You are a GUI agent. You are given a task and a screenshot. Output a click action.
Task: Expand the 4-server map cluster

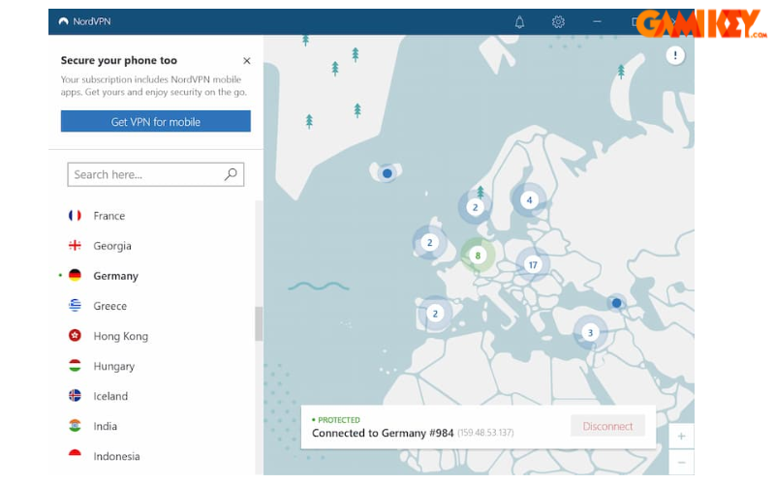tap(528, 200)
